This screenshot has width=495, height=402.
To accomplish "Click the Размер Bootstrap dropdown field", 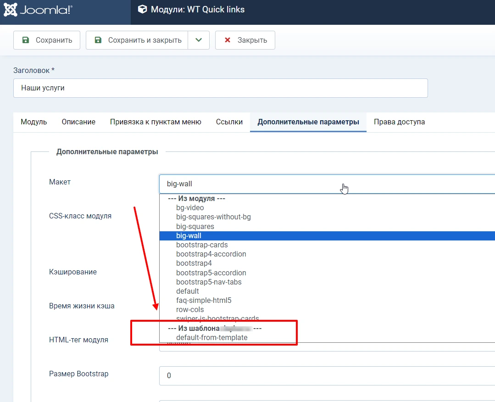I will 327,375.
